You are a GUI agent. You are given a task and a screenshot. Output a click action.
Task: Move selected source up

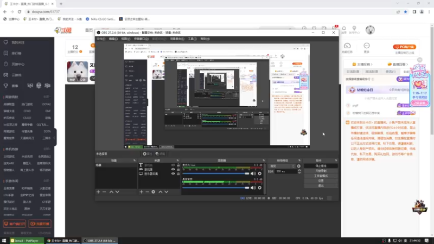(x=160, y=192)
